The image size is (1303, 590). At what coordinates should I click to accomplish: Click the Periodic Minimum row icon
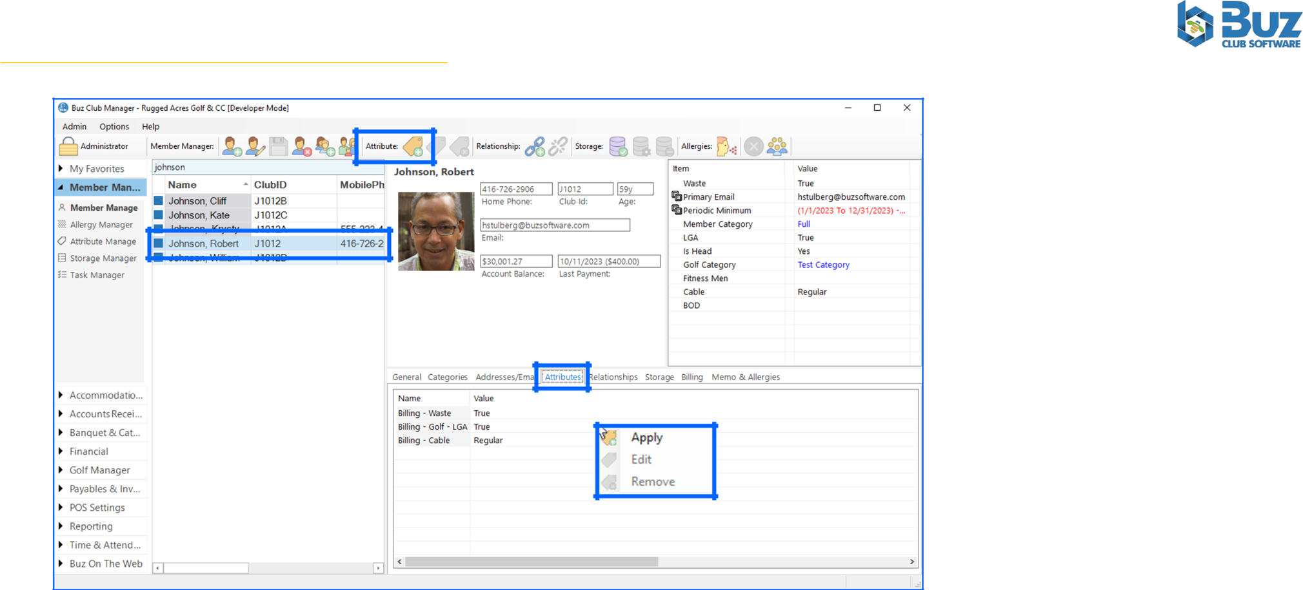(677, 210)
